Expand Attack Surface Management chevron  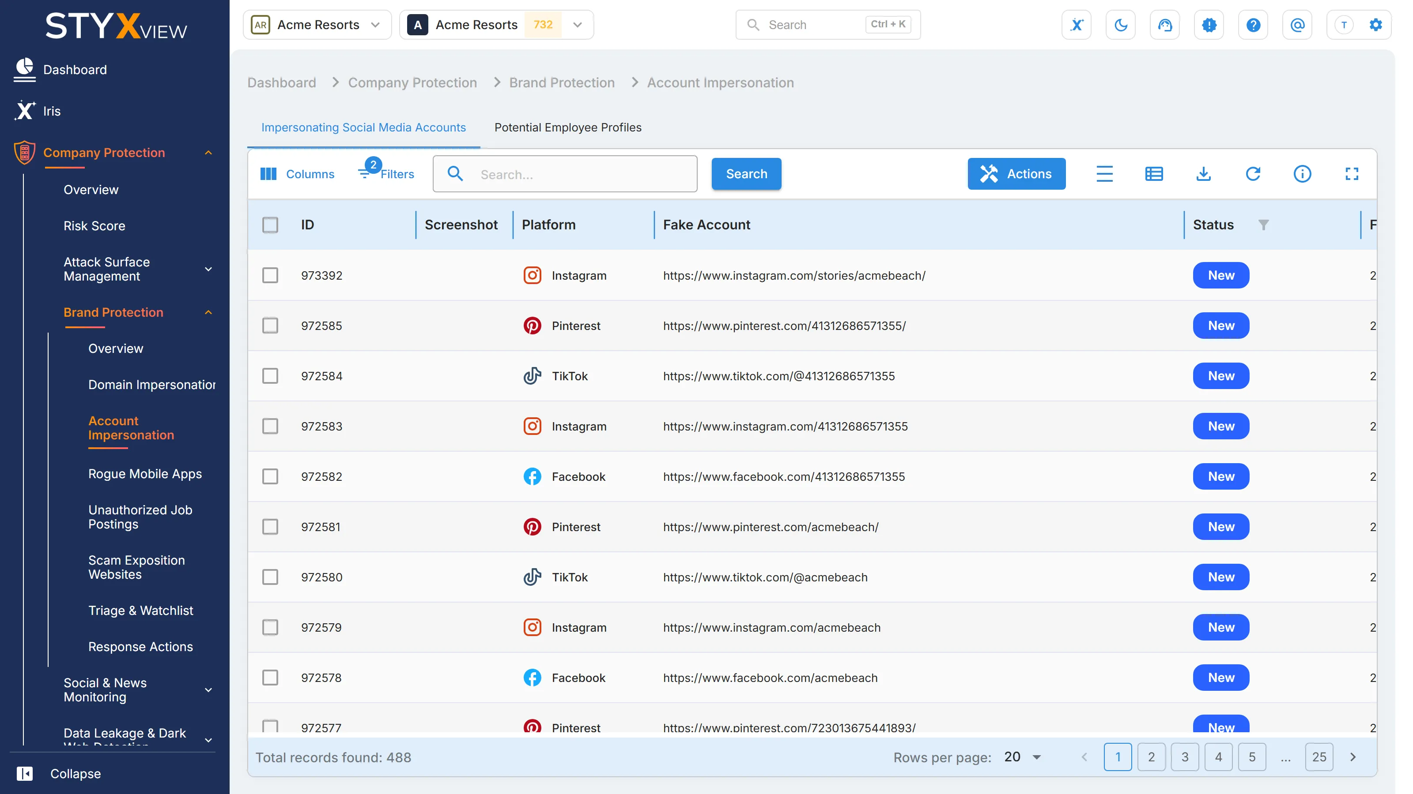[x=208, y=269]
